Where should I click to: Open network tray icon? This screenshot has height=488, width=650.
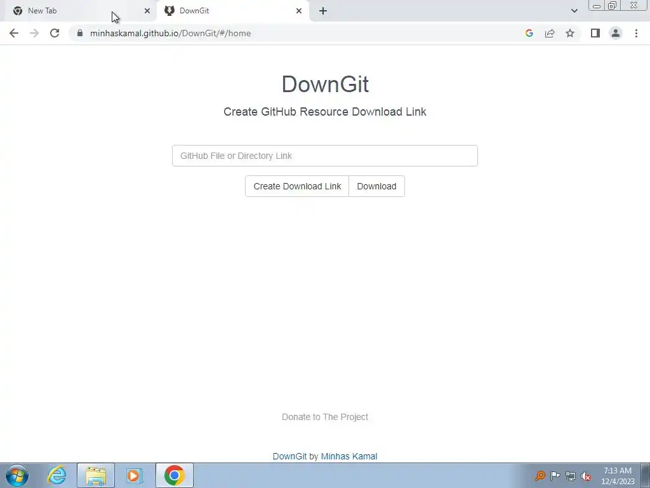(571, 476)
